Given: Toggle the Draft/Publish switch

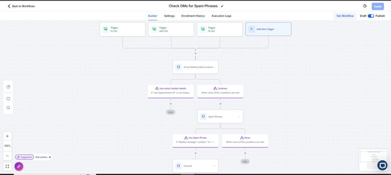Looking at the screenshot, I should click(371, 16).
